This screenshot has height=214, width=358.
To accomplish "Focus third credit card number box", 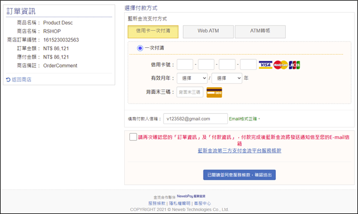I will coord(227,64).
